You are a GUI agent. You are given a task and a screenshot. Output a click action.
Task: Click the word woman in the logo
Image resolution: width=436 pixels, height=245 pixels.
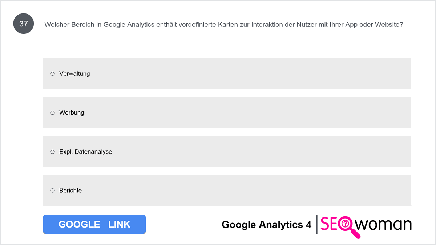384,225
